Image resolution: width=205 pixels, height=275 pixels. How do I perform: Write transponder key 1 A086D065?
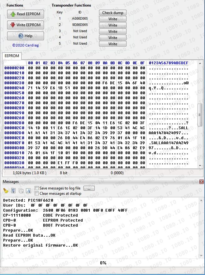(x=113, y=19)
